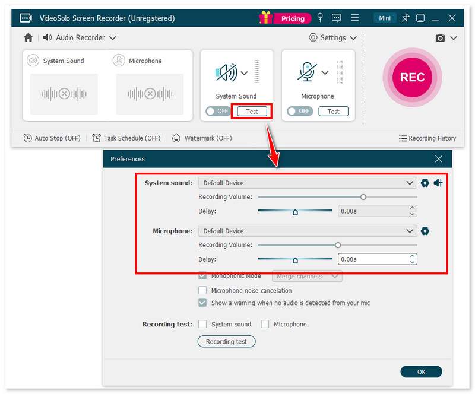The width and height of the screenshot is (475, 394).
Task: Click the muted Microphone icon in left panel
Action: click(119, 61)
